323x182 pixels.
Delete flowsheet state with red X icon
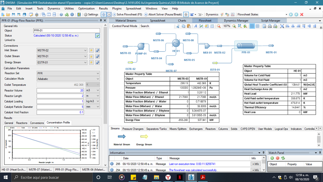click(302, 14)
